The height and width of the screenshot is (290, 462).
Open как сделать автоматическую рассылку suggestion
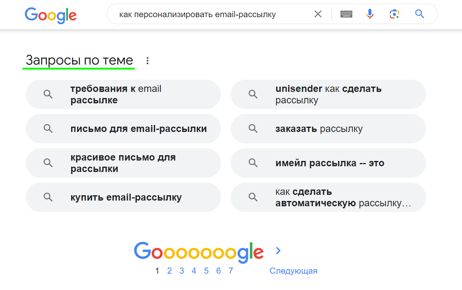click(x=328, y=197)
